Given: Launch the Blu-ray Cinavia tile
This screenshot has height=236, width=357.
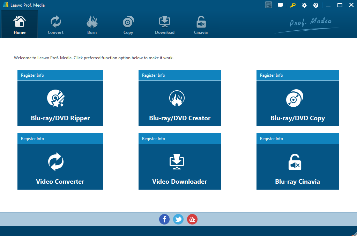Looking at the screenshot, I should (x=297, y=167).
